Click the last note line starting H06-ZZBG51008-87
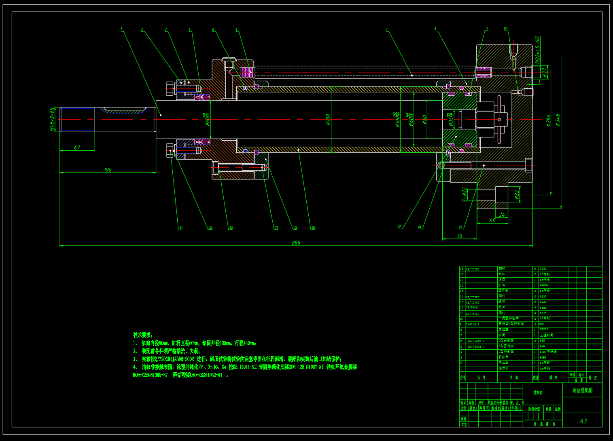Image resolution: width=613 pixels, height=441 pixels. pyautogui.click(x=180, y=375)
